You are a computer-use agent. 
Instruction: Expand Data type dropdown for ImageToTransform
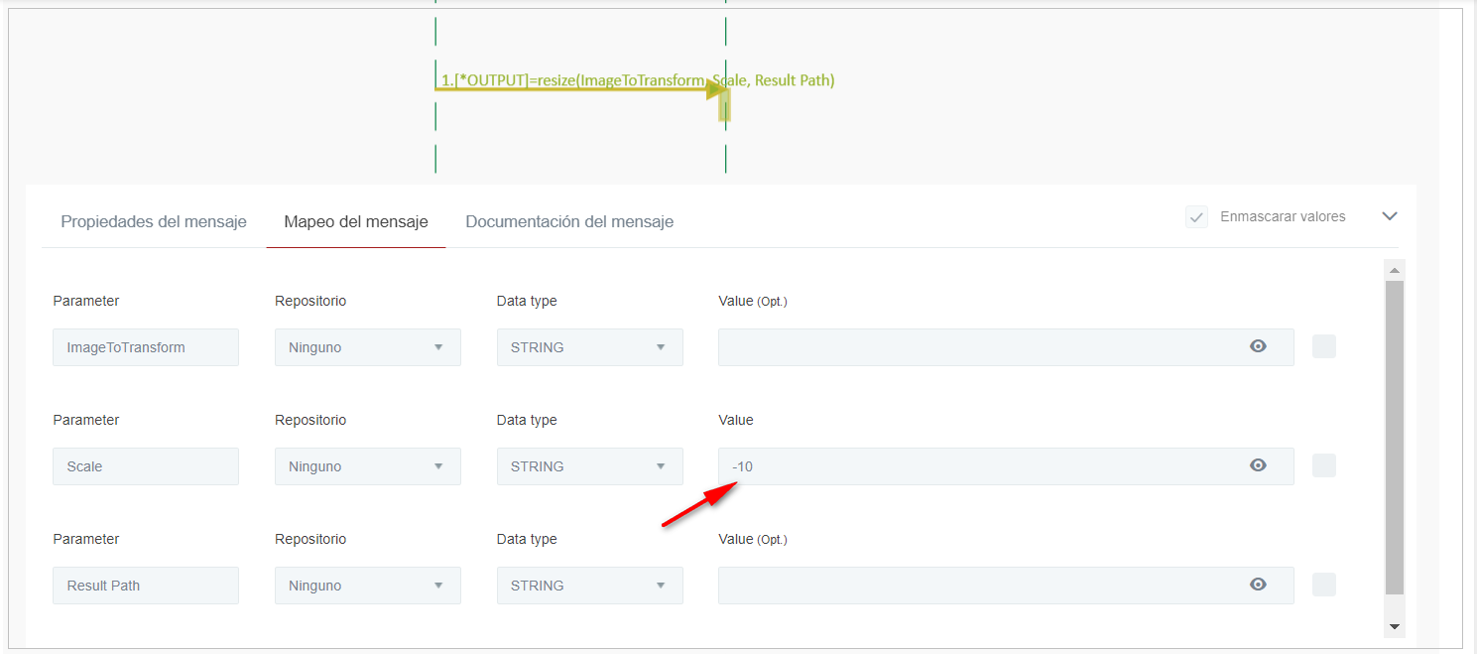589,347
